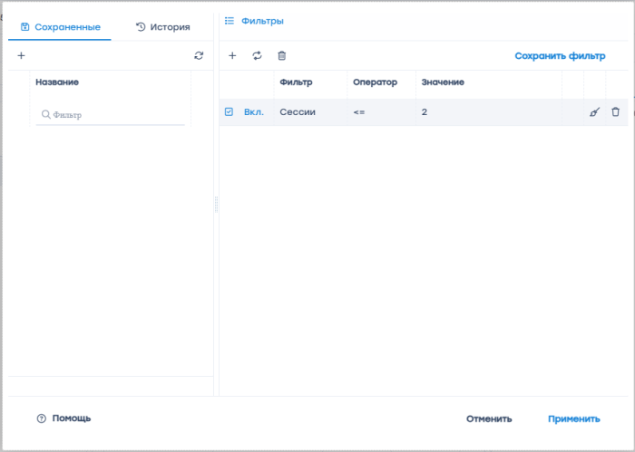Click the splitter handle between panels

(216, 205)
